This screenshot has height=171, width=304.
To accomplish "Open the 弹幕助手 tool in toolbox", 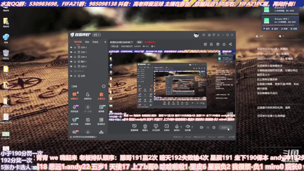I will point(74,96).
